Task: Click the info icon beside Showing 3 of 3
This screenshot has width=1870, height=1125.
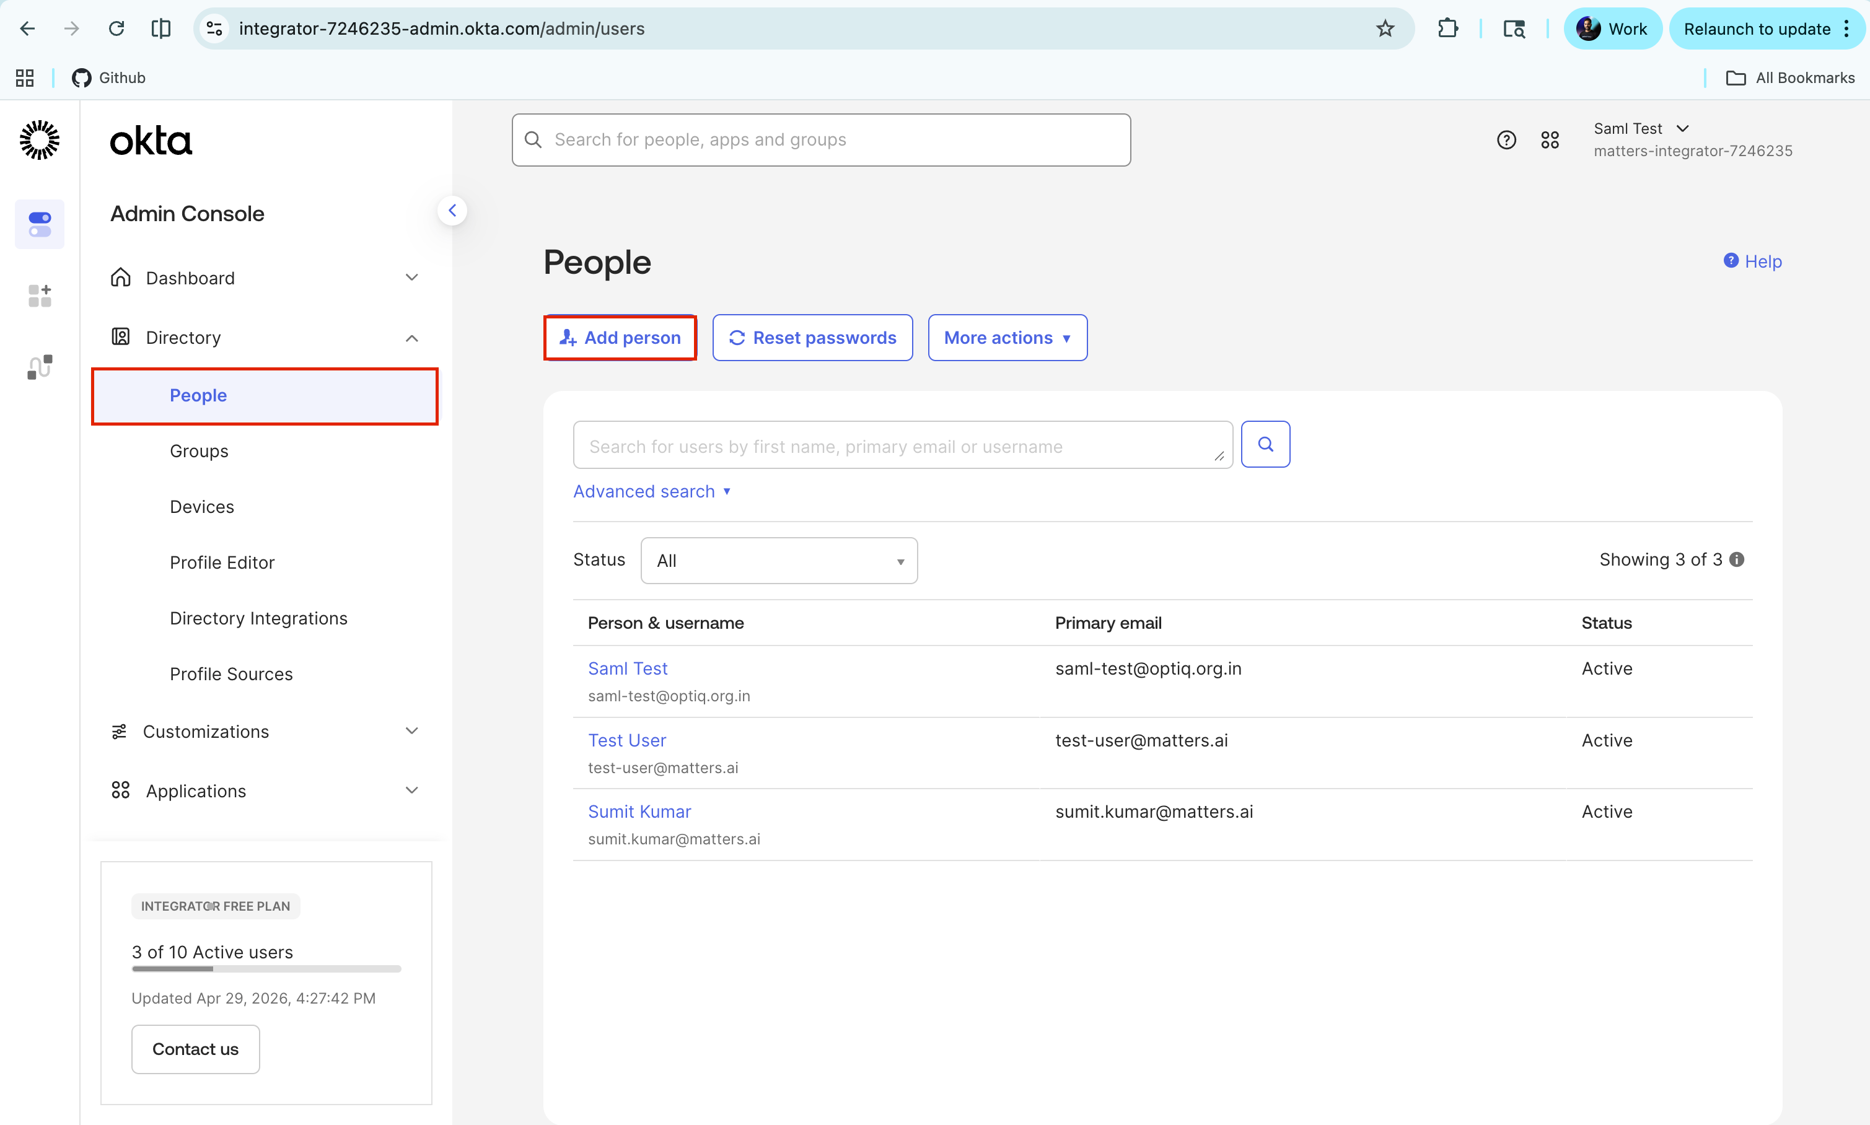Action: click(1737, 559)
